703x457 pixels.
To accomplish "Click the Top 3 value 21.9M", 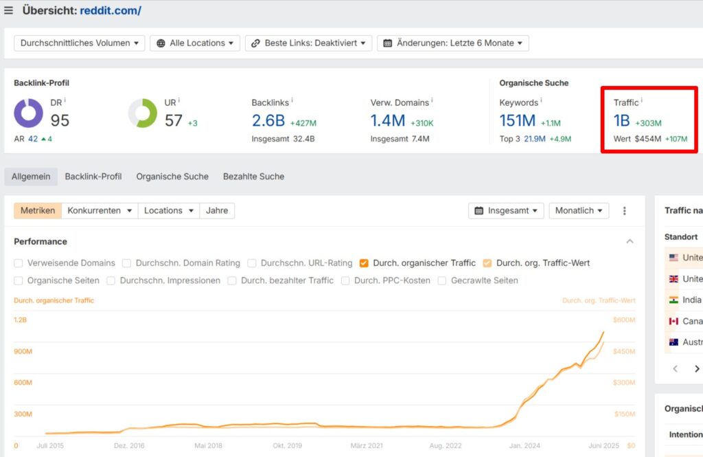I will point(534,140).
